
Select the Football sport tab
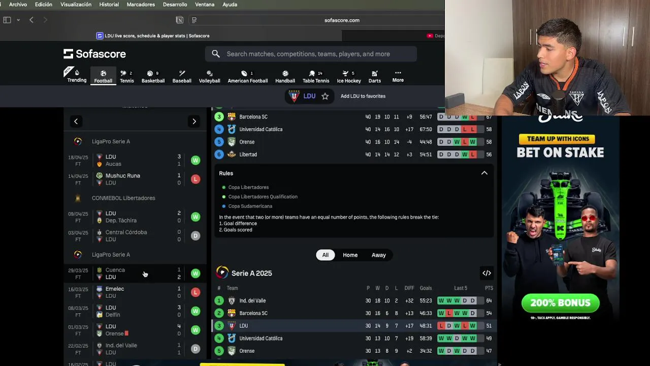tap(103, 77)
